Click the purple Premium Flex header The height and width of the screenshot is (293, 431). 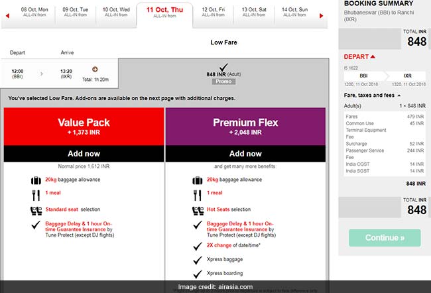pyautogui.click(x=245, y=126)
